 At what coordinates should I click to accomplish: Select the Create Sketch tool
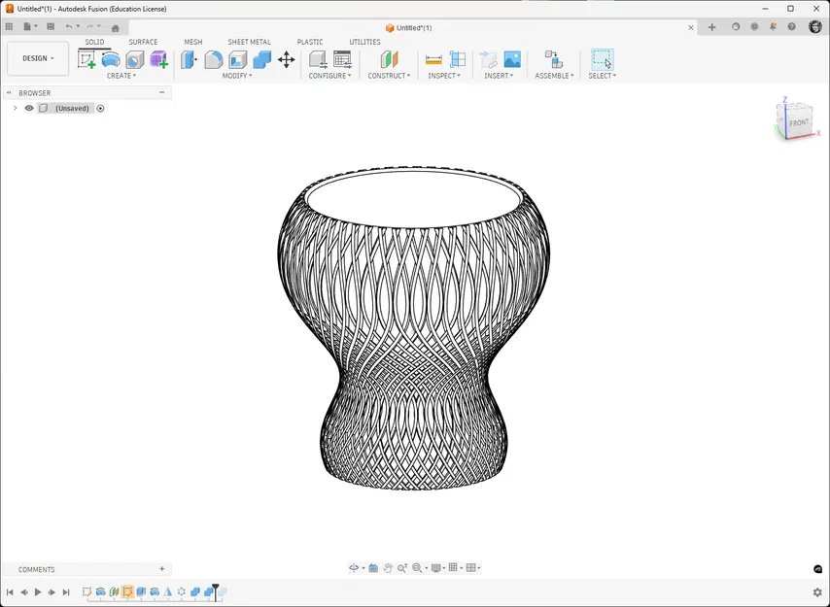coord(87,58)
